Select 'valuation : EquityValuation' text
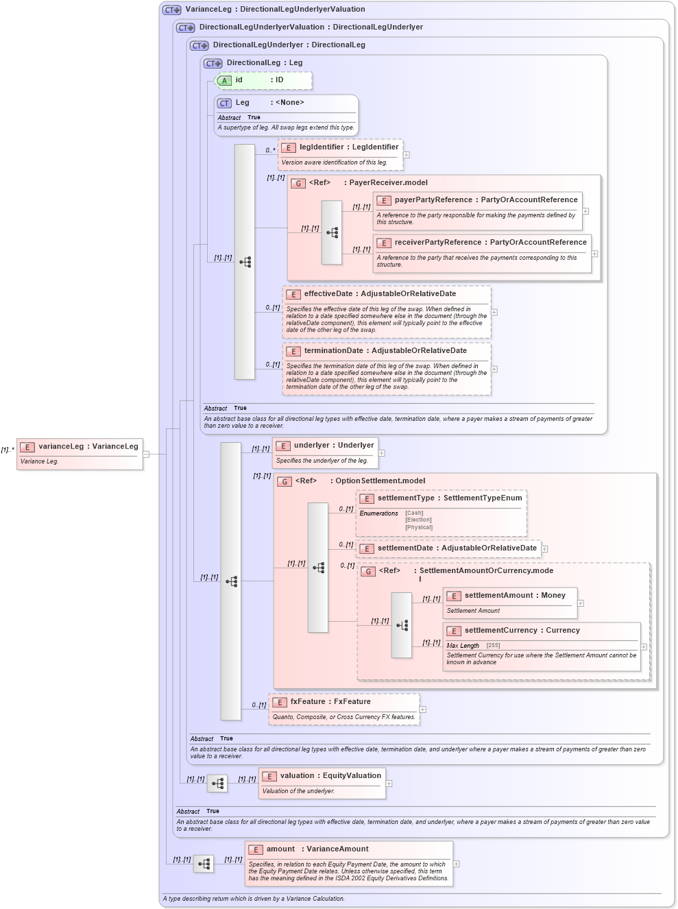 pyautogui.click(x=330, y=776)
